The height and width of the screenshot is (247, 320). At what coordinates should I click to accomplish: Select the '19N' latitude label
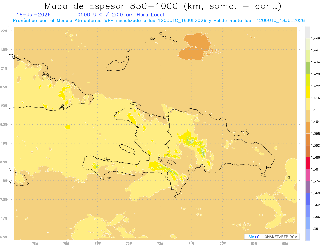[5, 143]
